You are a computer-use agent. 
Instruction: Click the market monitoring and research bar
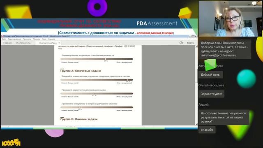click(x=97, y=93)
